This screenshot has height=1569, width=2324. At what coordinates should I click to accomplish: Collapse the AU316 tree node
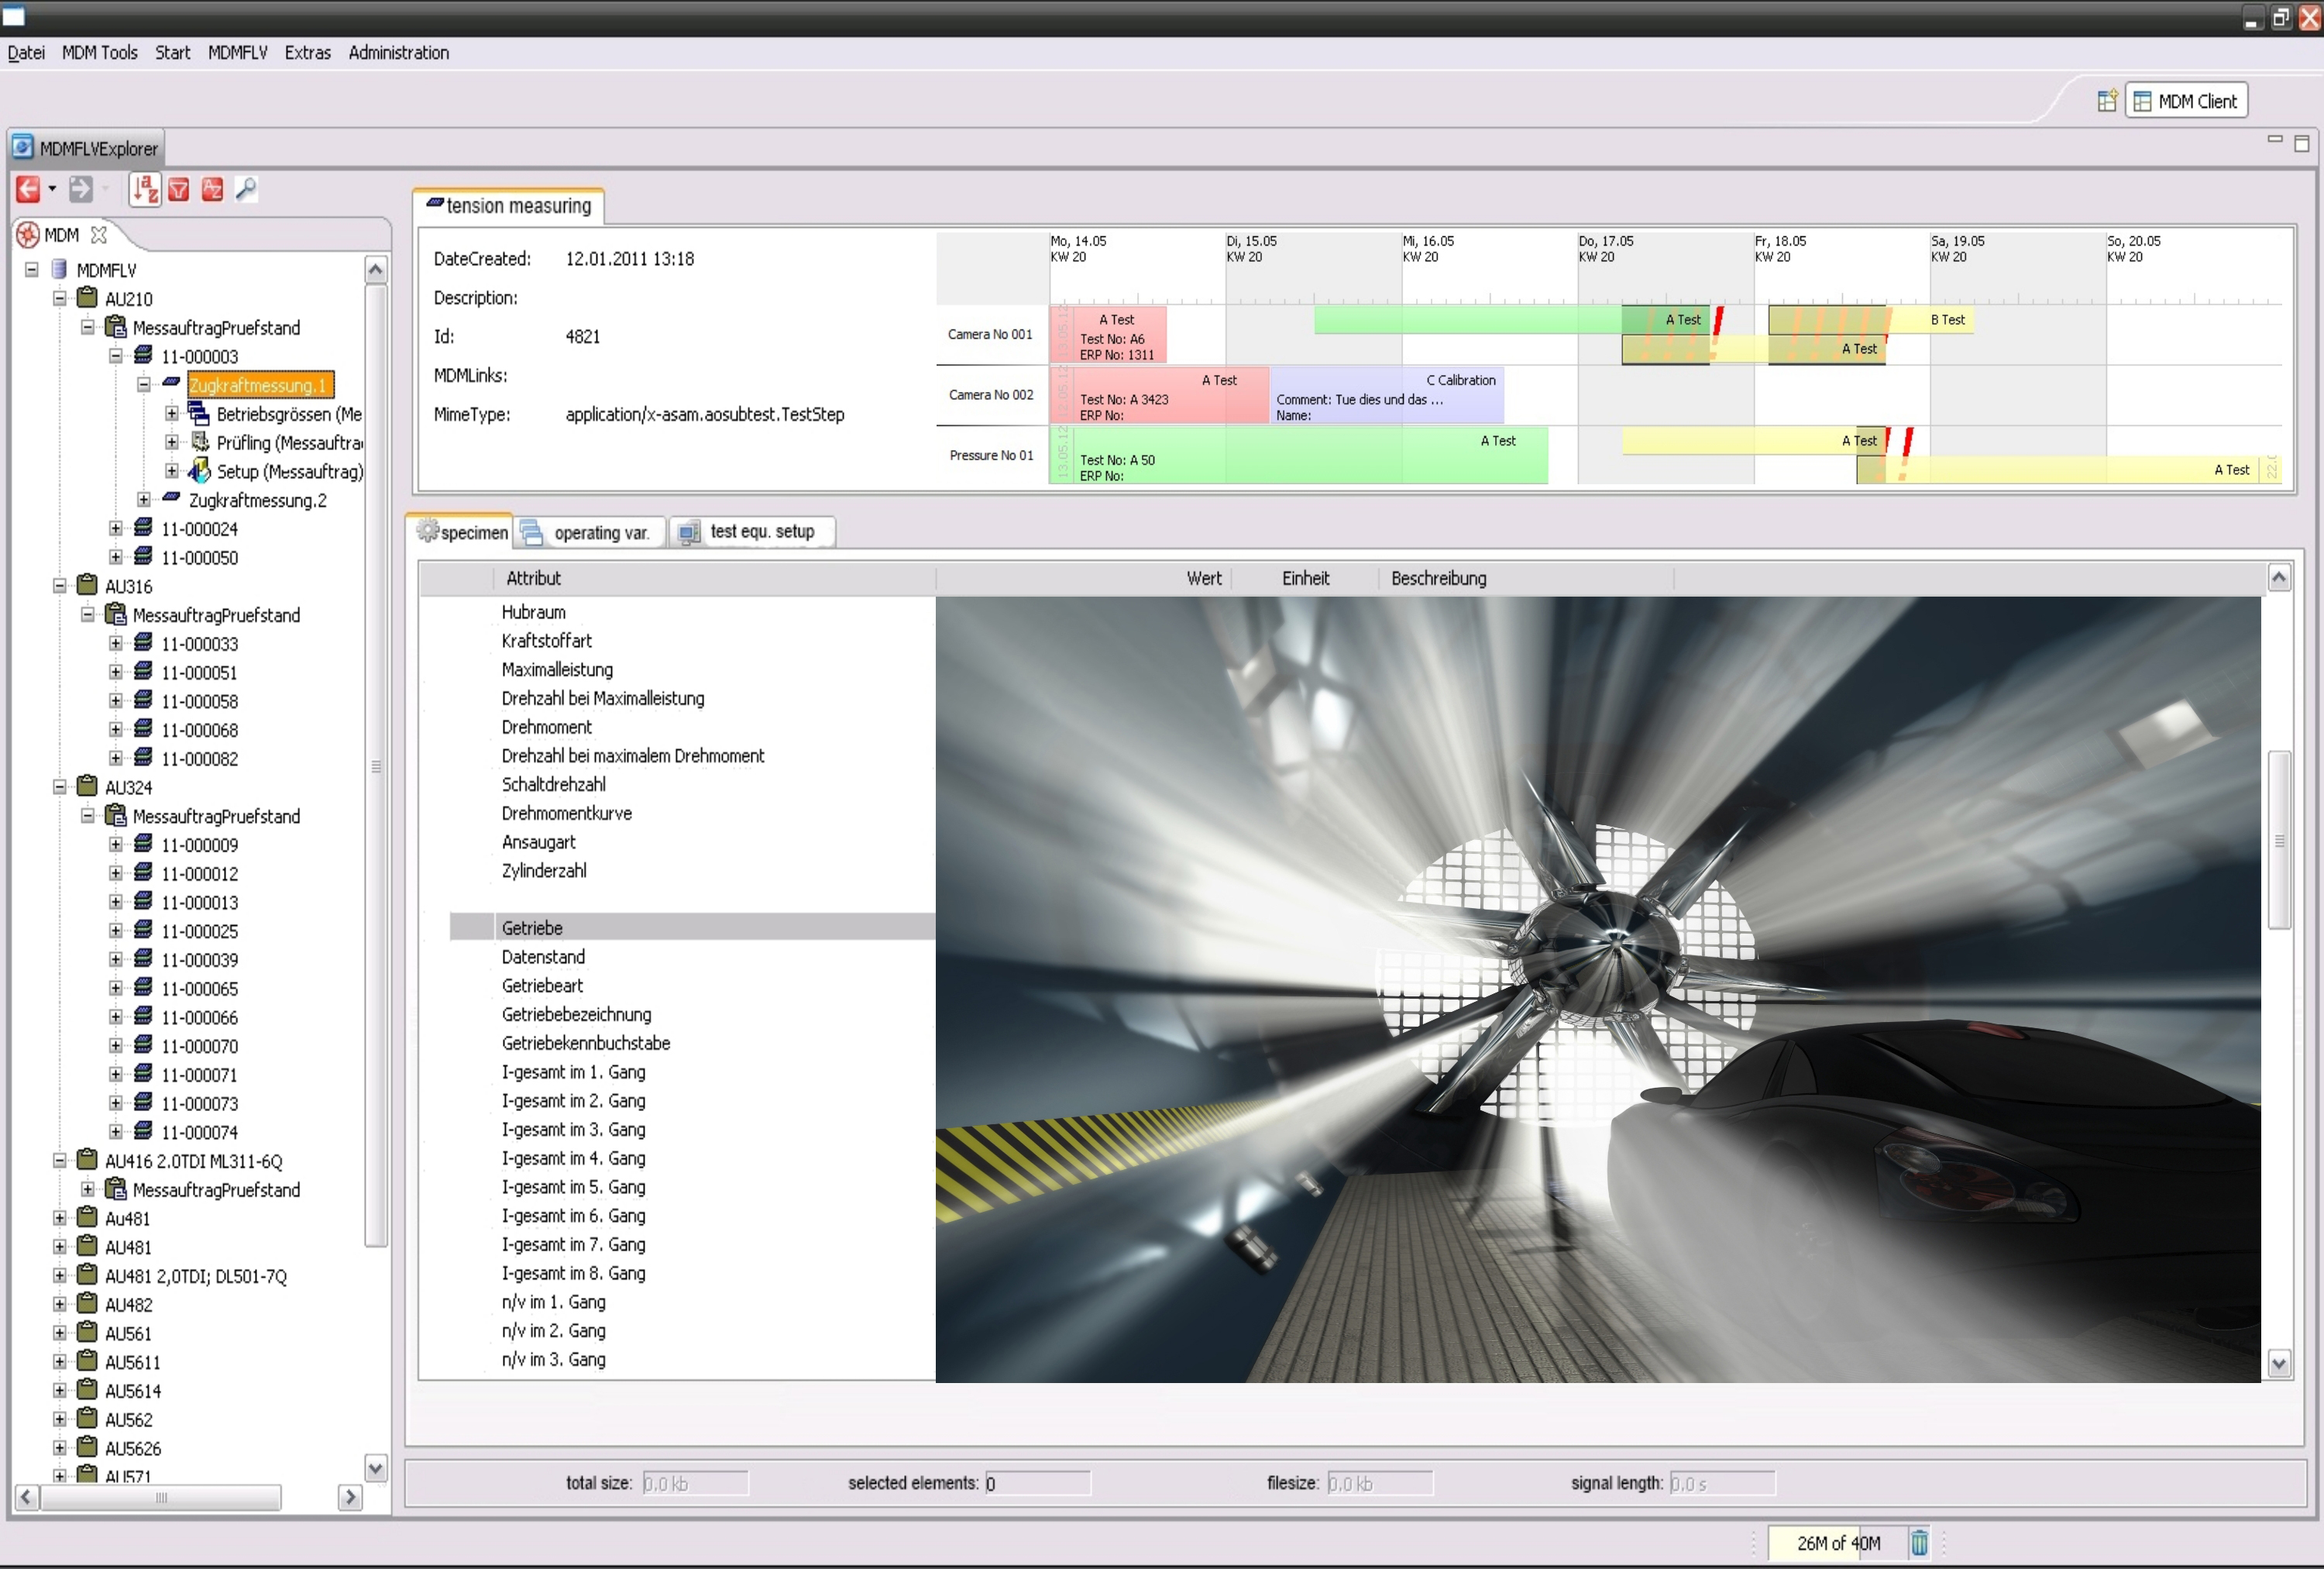[60, 586]
